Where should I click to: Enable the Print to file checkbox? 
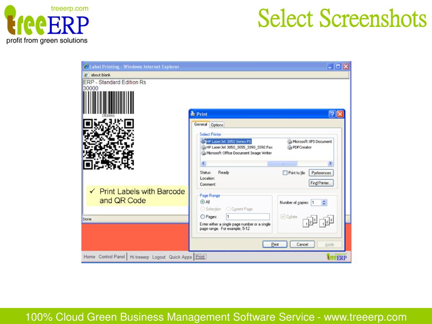coord(285,173)
